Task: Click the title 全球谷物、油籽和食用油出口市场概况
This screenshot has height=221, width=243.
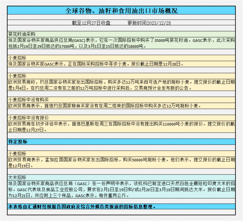Action: tap(121, 11)
